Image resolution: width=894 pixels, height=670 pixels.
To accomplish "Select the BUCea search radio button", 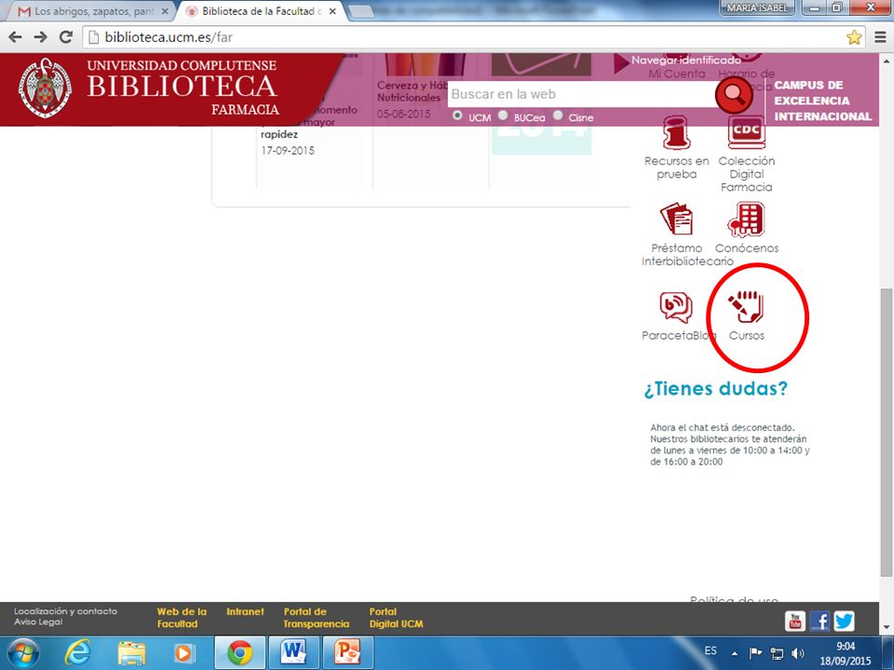I will coord(503,115).
